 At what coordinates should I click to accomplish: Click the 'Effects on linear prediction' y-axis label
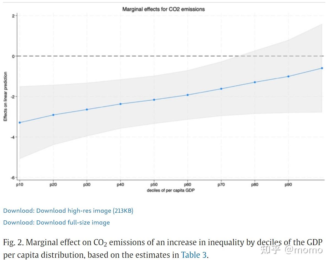[x=5, y=97]
